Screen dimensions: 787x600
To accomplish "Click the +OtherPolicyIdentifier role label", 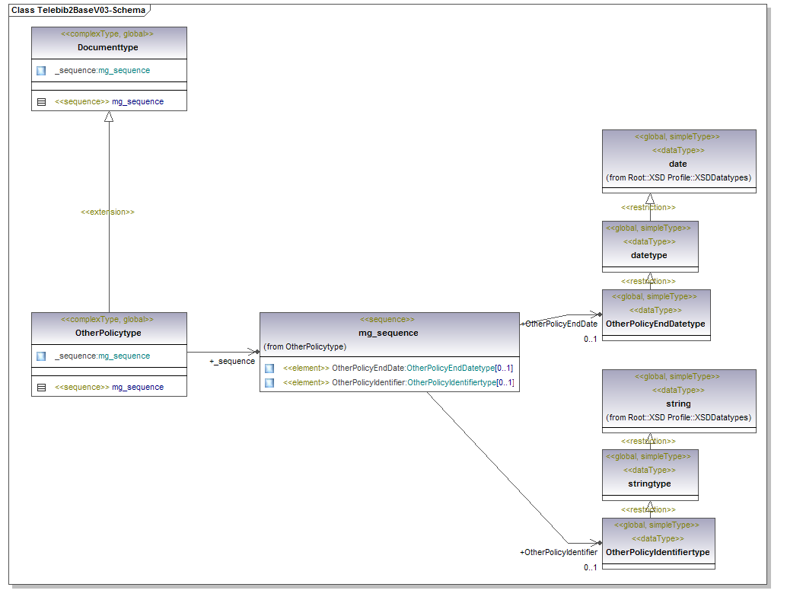I will (x=558, y=552).
